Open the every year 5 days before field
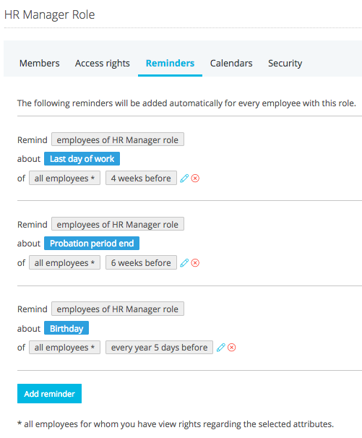362x438 pixels. coord(159,347)
